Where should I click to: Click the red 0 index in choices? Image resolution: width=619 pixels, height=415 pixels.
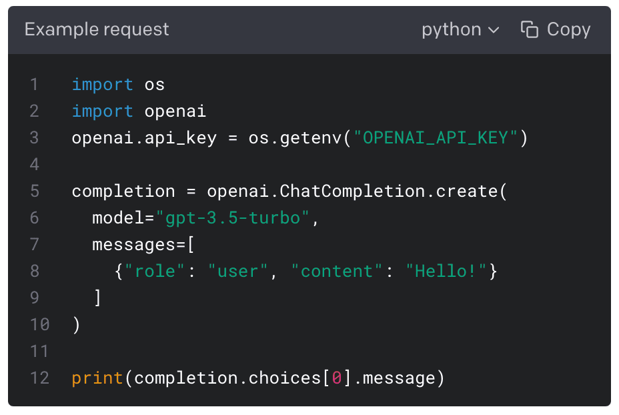click(337, 378)
